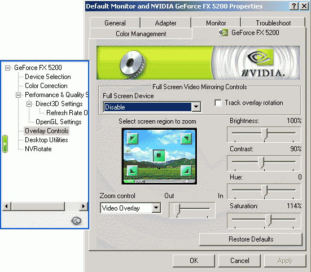Click the round globe icon in tree panel

coord(76,221)
